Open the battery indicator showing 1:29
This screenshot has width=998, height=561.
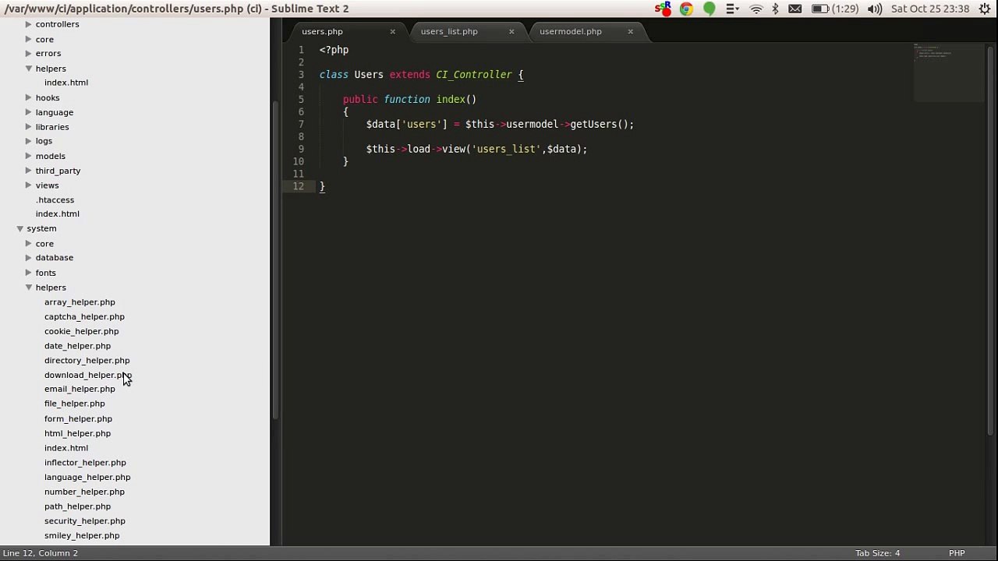[x=834, y=9]
